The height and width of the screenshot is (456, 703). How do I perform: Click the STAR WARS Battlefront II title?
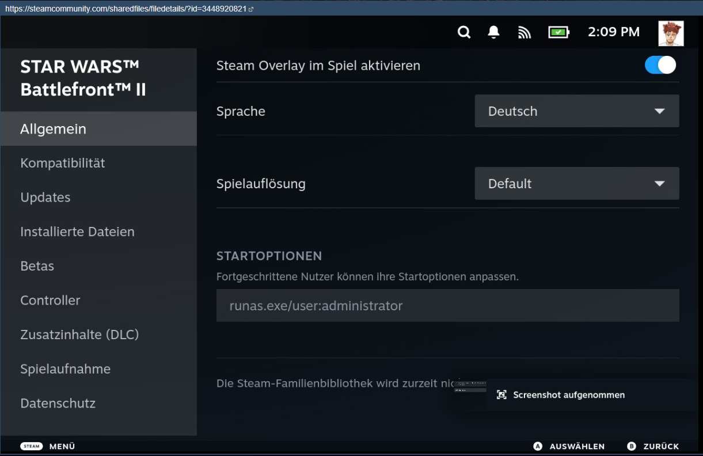point(83,78)
